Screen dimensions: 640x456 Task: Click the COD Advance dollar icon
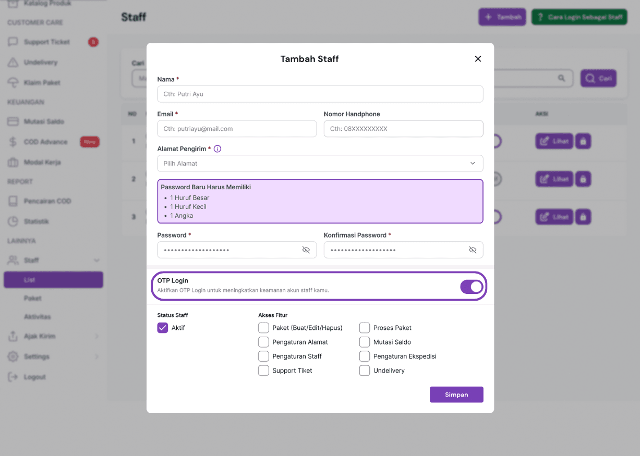13,142
